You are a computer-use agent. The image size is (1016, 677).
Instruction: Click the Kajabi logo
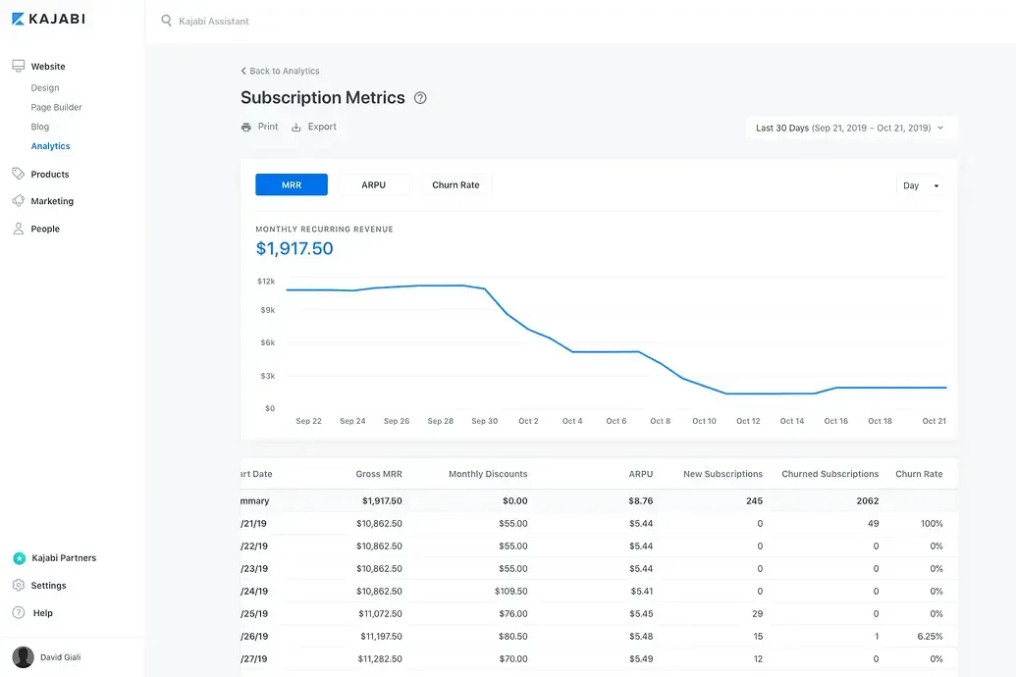[x=48, y=19]
